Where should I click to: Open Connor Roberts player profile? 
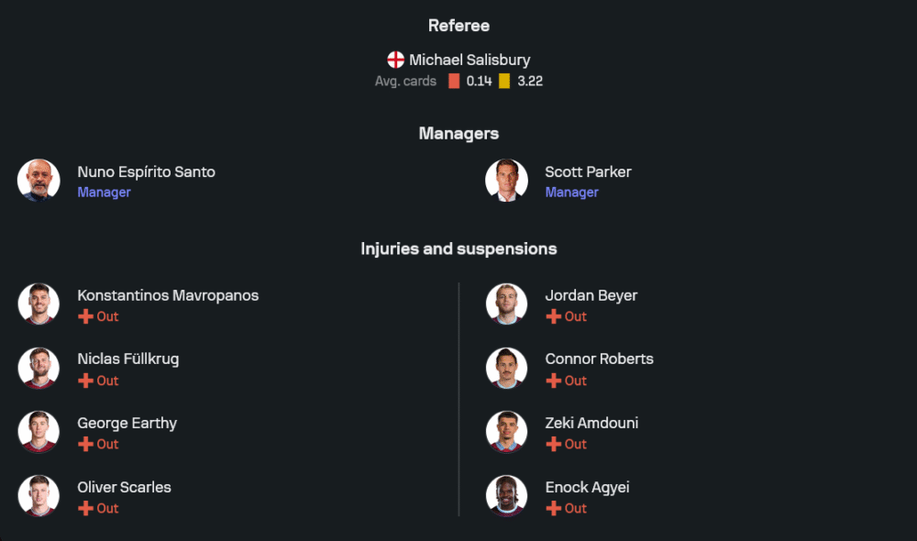599,359
